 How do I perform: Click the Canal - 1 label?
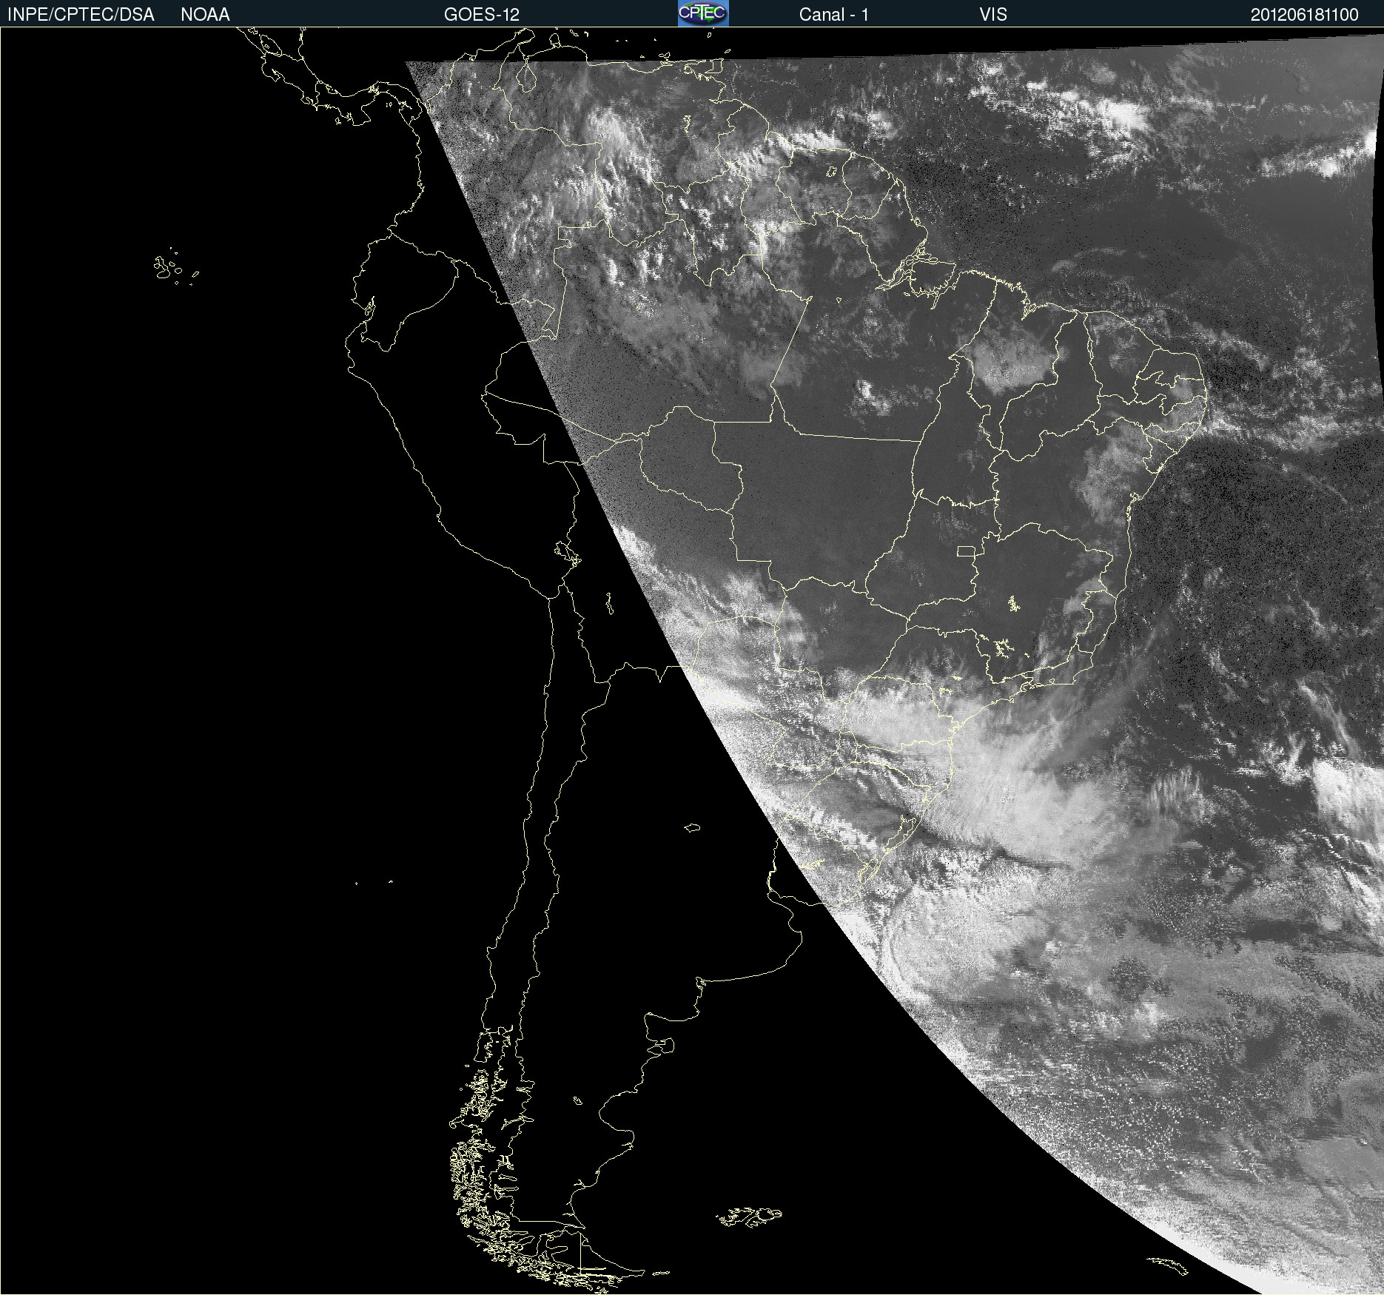(834, 15)
